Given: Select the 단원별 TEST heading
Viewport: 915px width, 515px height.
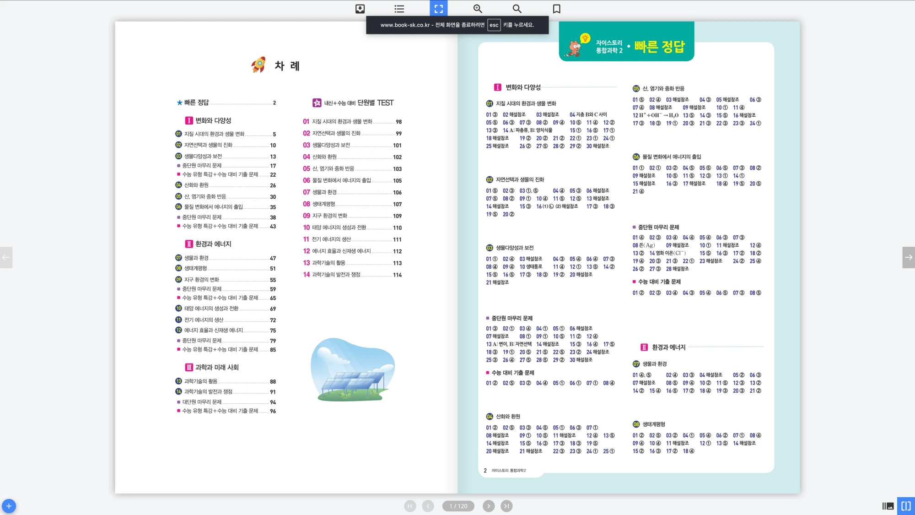Looking at the screenshot, I should tap(380, 103).
